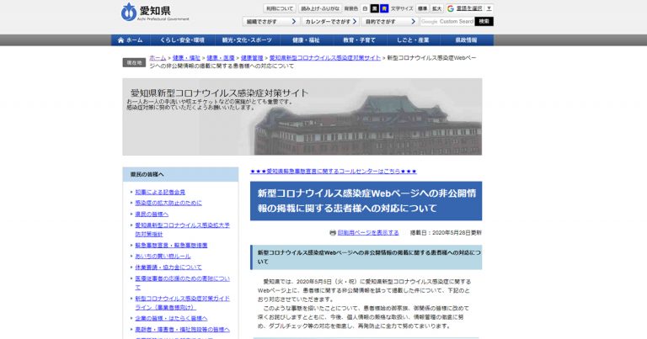This screenshot has height=339, width=647.
Task: Click breadcrumb link 健康管理
Action: pyautogui.click(x=252, y=58)
